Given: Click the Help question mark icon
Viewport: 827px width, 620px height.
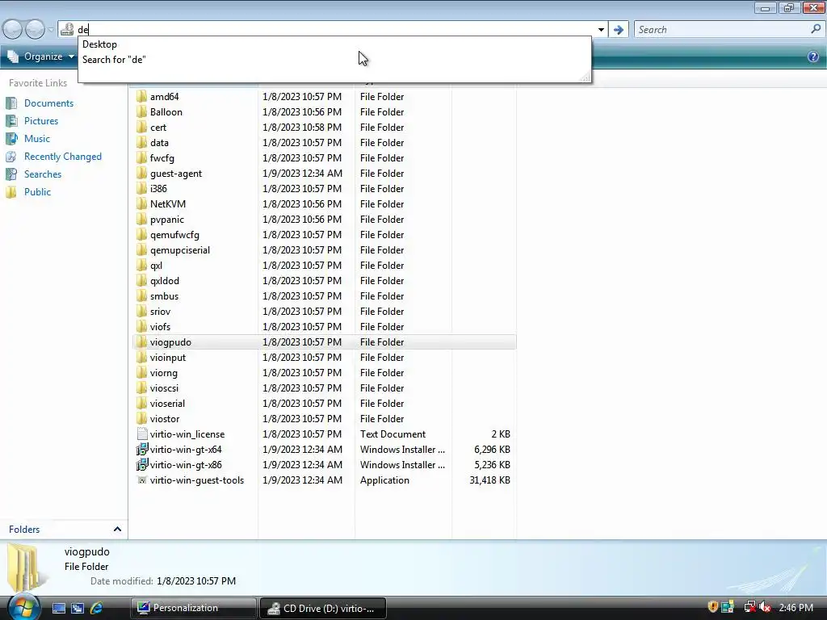Looking at the screenshot, I should (813, 57).
